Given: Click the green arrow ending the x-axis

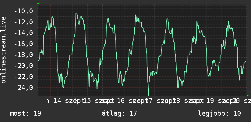Looking at the screenshot, I should tap(248, 96).
